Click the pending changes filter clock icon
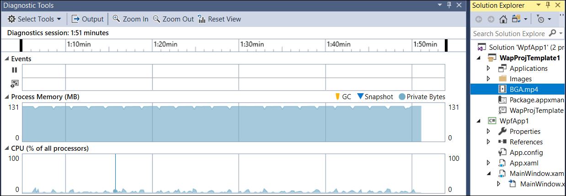Screen dimensions: 566x196 (x=541, y=19)
